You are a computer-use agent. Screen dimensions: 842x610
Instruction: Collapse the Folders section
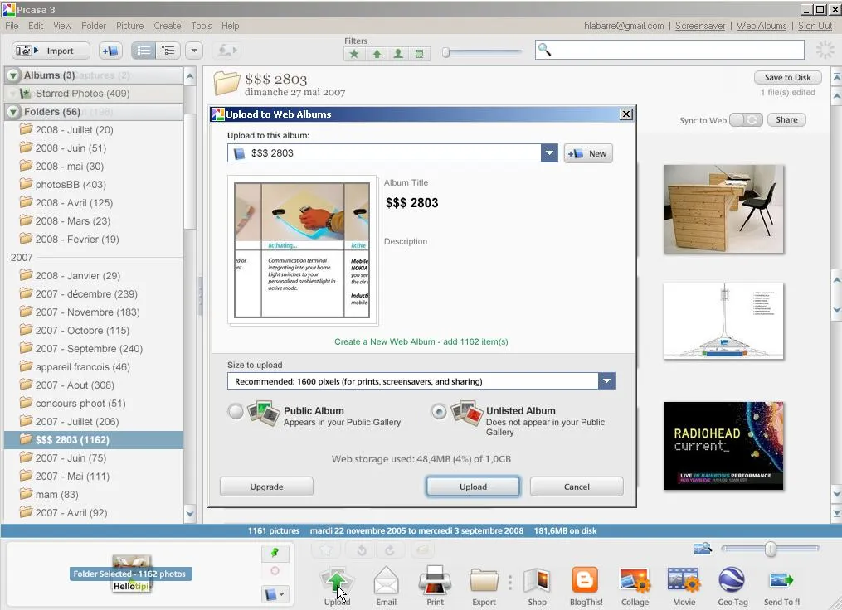tap(13, 112)
